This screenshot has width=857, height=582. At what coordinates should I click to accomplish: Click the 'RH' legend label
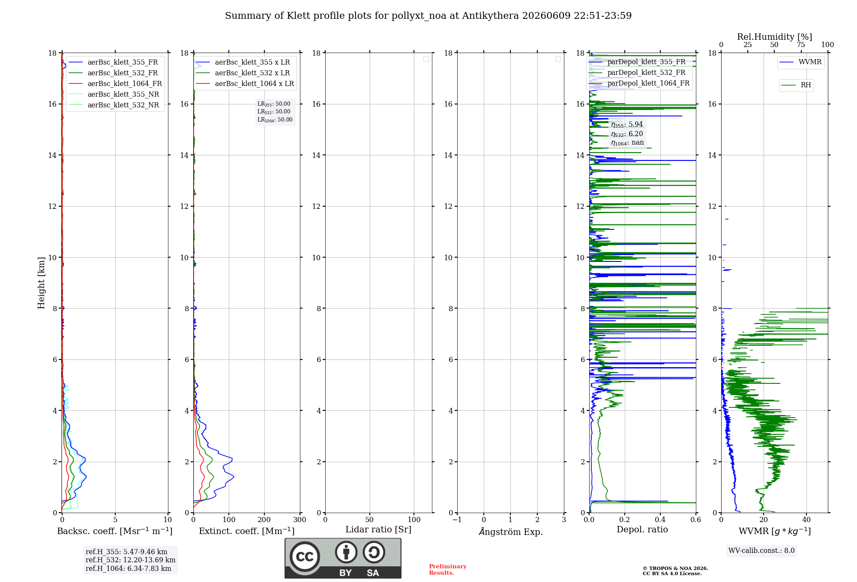coord(806,85)
